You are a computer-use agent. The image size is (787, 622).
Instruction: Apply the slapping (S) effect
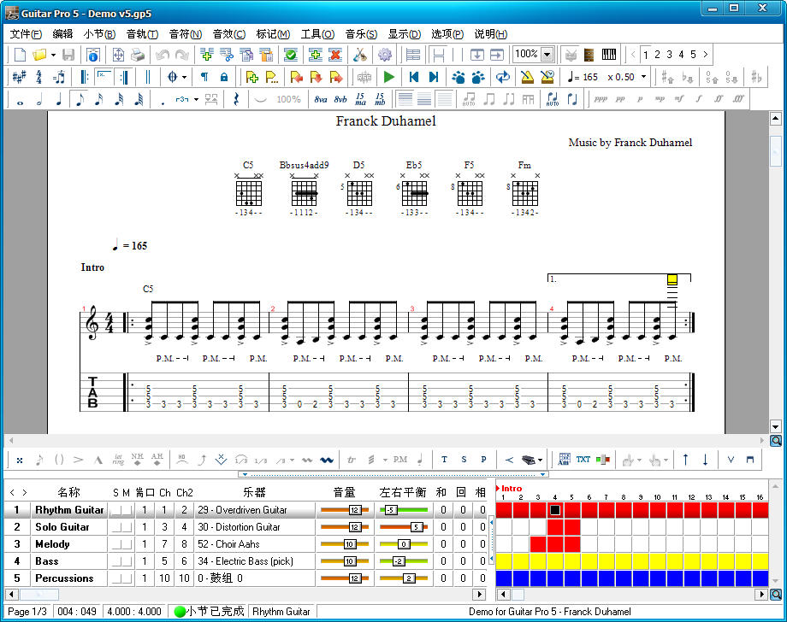pyautogui.click(x=464, y=460)
